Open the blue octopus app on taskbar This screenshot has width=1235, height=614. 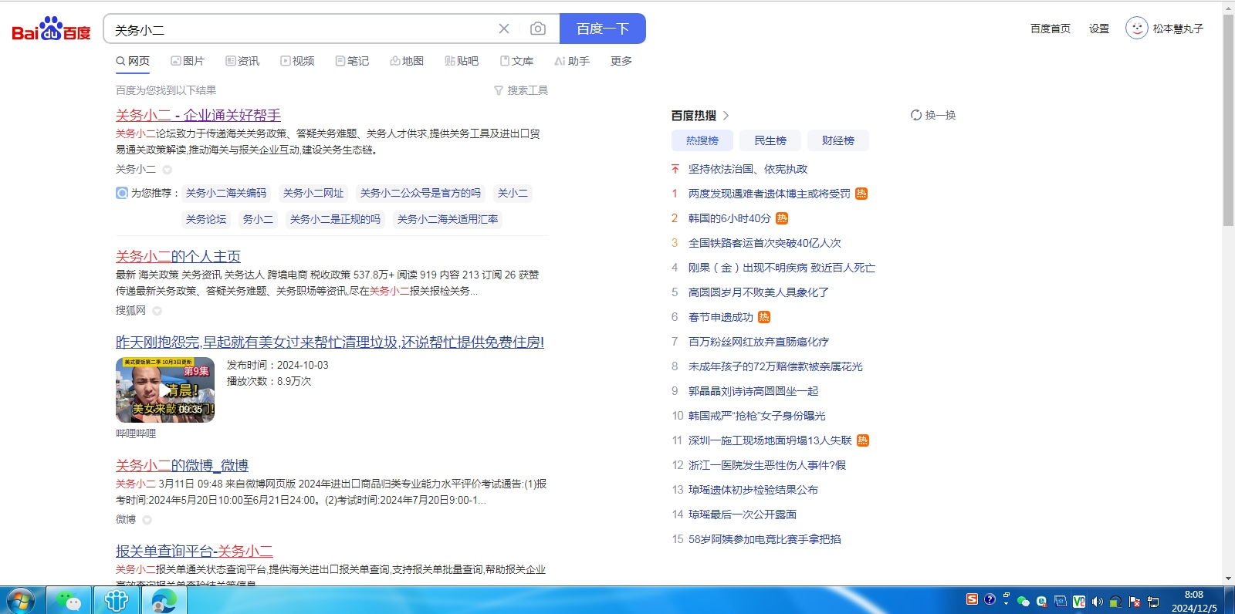[x=117, y=600]
